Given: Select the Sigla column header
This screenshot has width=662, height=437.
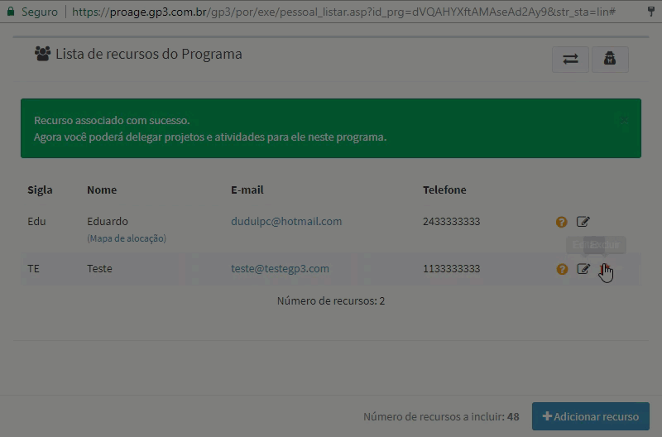Looking at the screenshot, I should (x=40, y=190).
